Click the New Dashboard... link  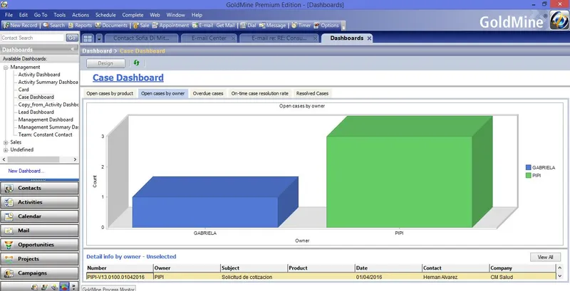click(26, 171)
